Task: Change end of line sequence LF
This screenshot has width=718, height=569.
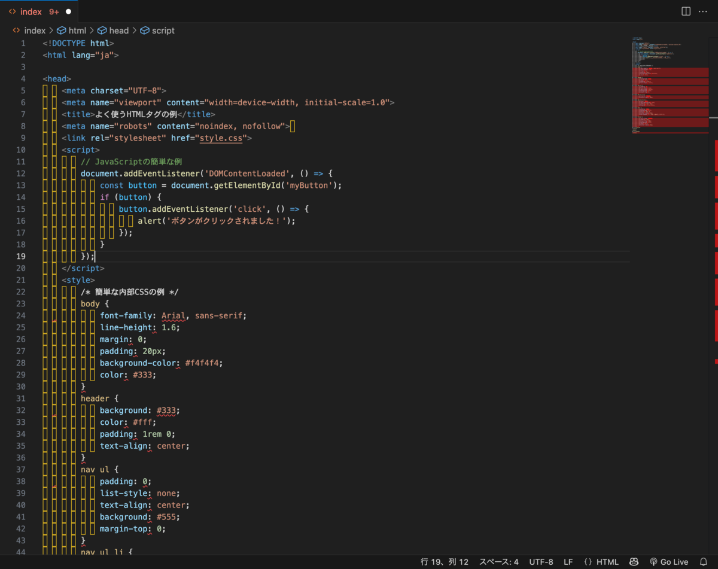Action: pos(568,562)
